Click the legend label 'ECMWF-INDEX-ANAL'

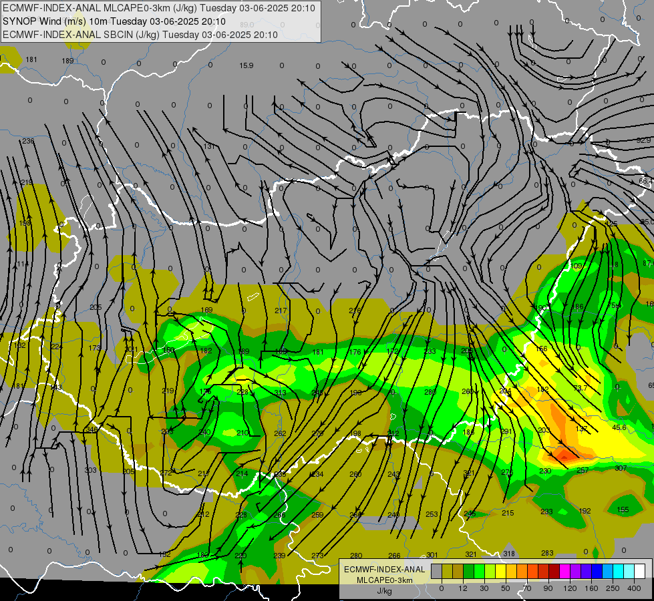[384, 570]
